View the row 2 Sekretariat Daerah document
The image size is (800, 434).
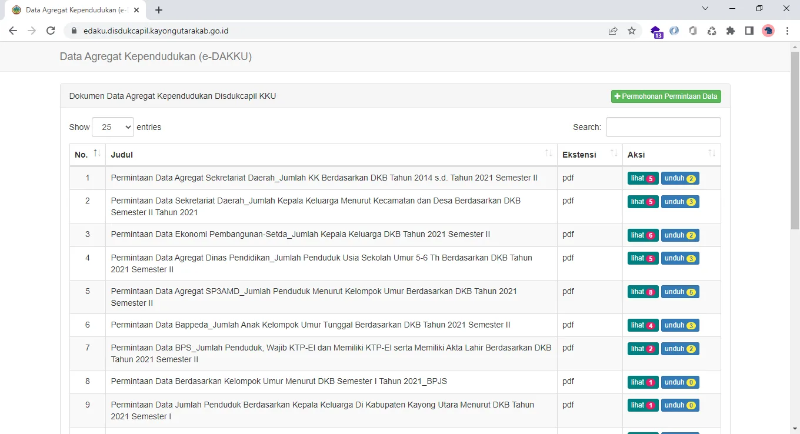click(643, 202)
